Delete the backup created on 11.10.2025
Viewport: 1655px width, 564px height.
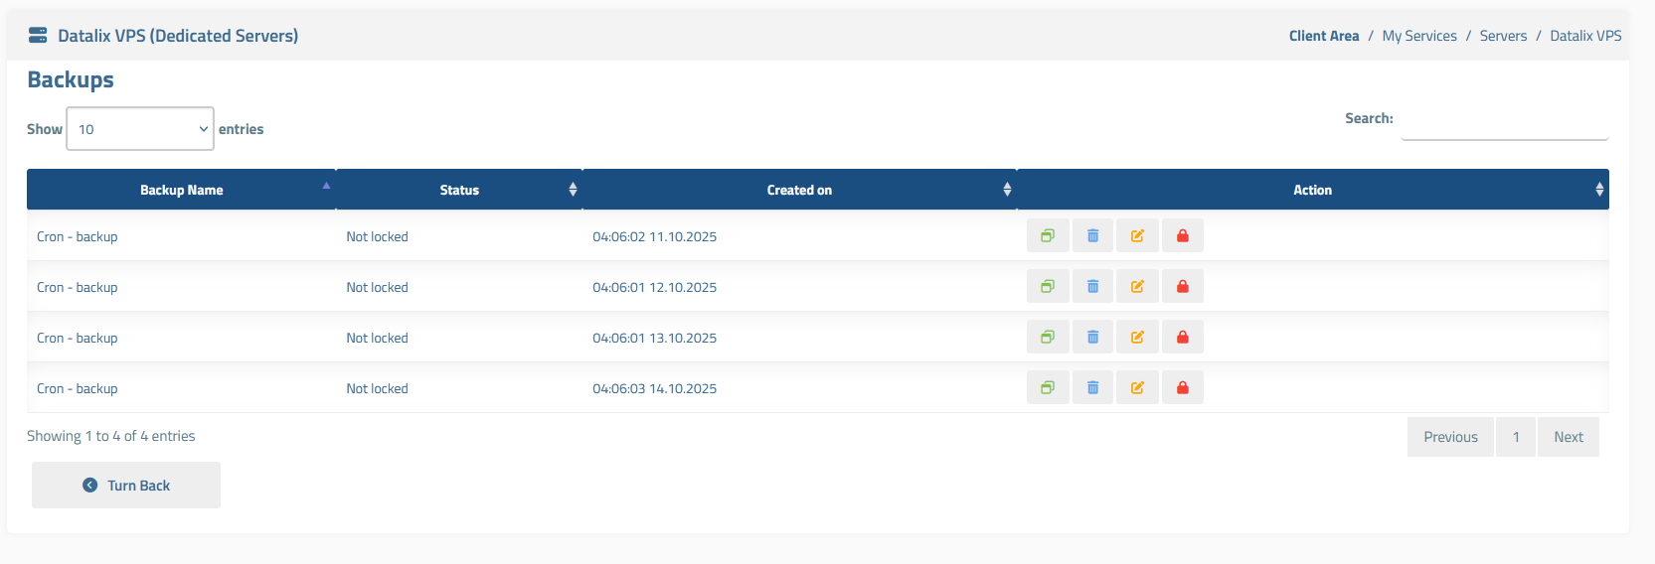click(x=1092, y=236)
